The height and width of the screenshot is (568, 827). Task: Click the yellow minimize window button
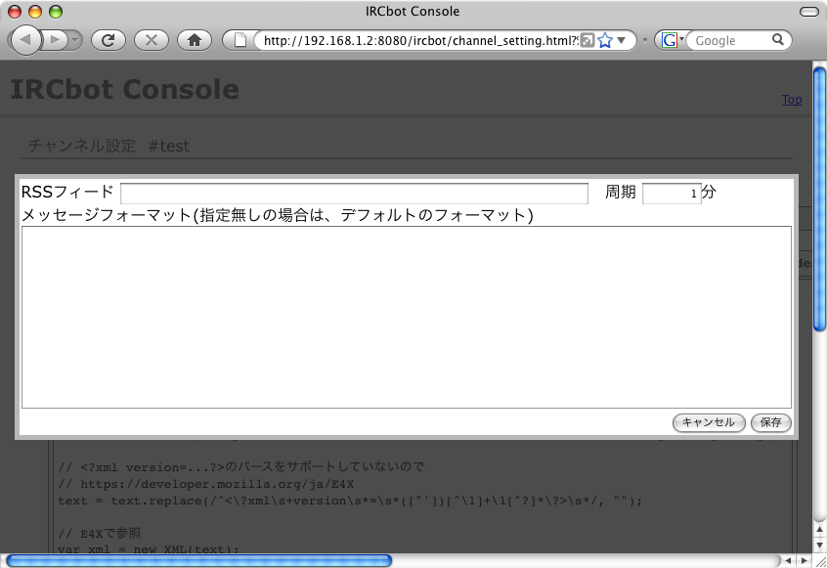pos(35,12)
